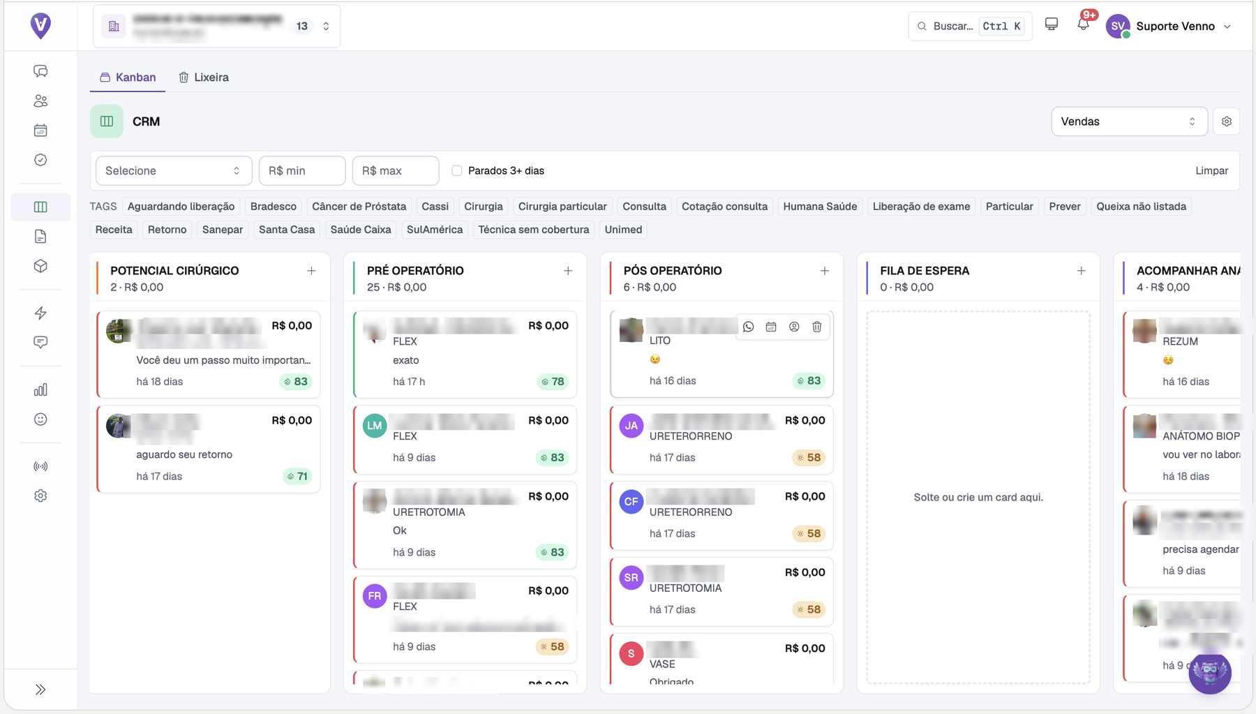Open Suporte Venno user menu

(x=1170, y=26)
